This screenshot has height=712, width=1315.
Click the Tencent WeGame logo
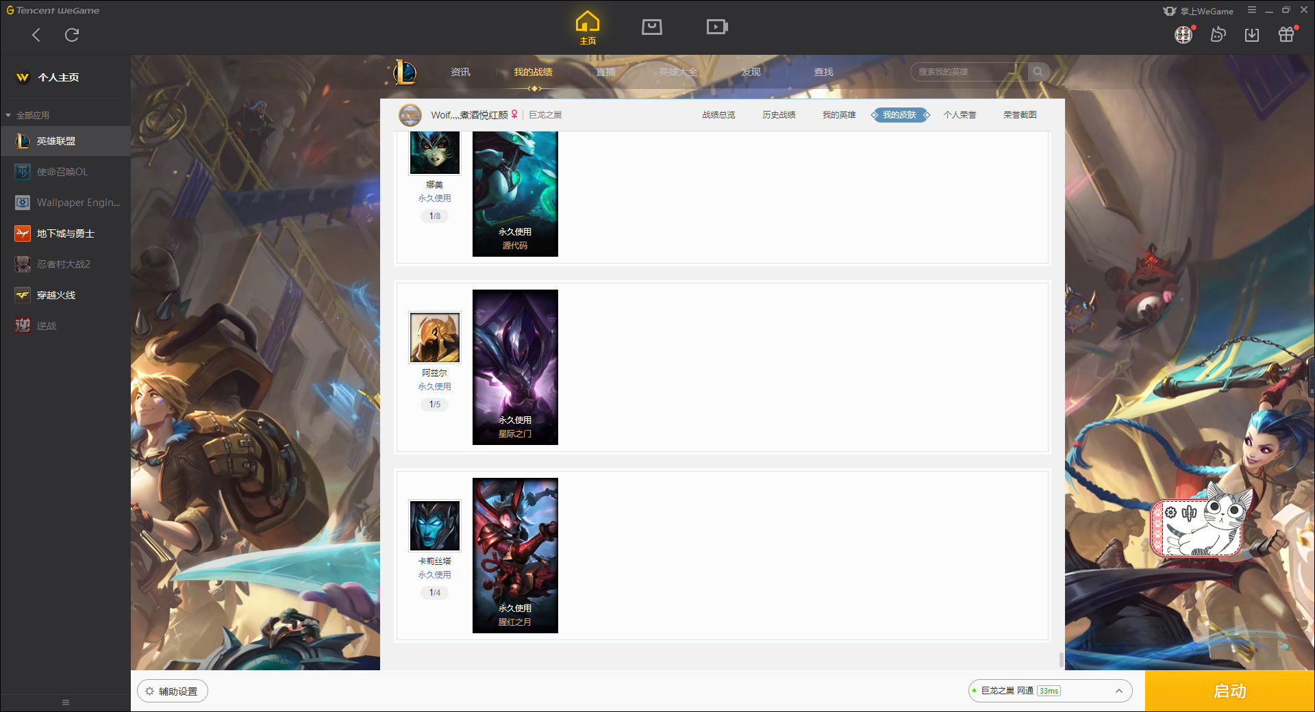tap(53, 10)
